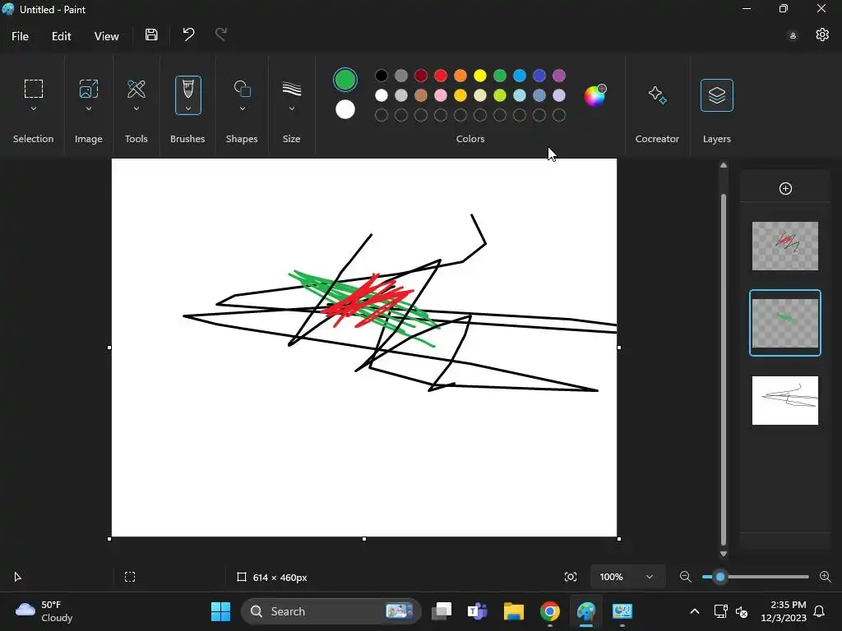Open the notifications bell in system tray

(820, 611)
